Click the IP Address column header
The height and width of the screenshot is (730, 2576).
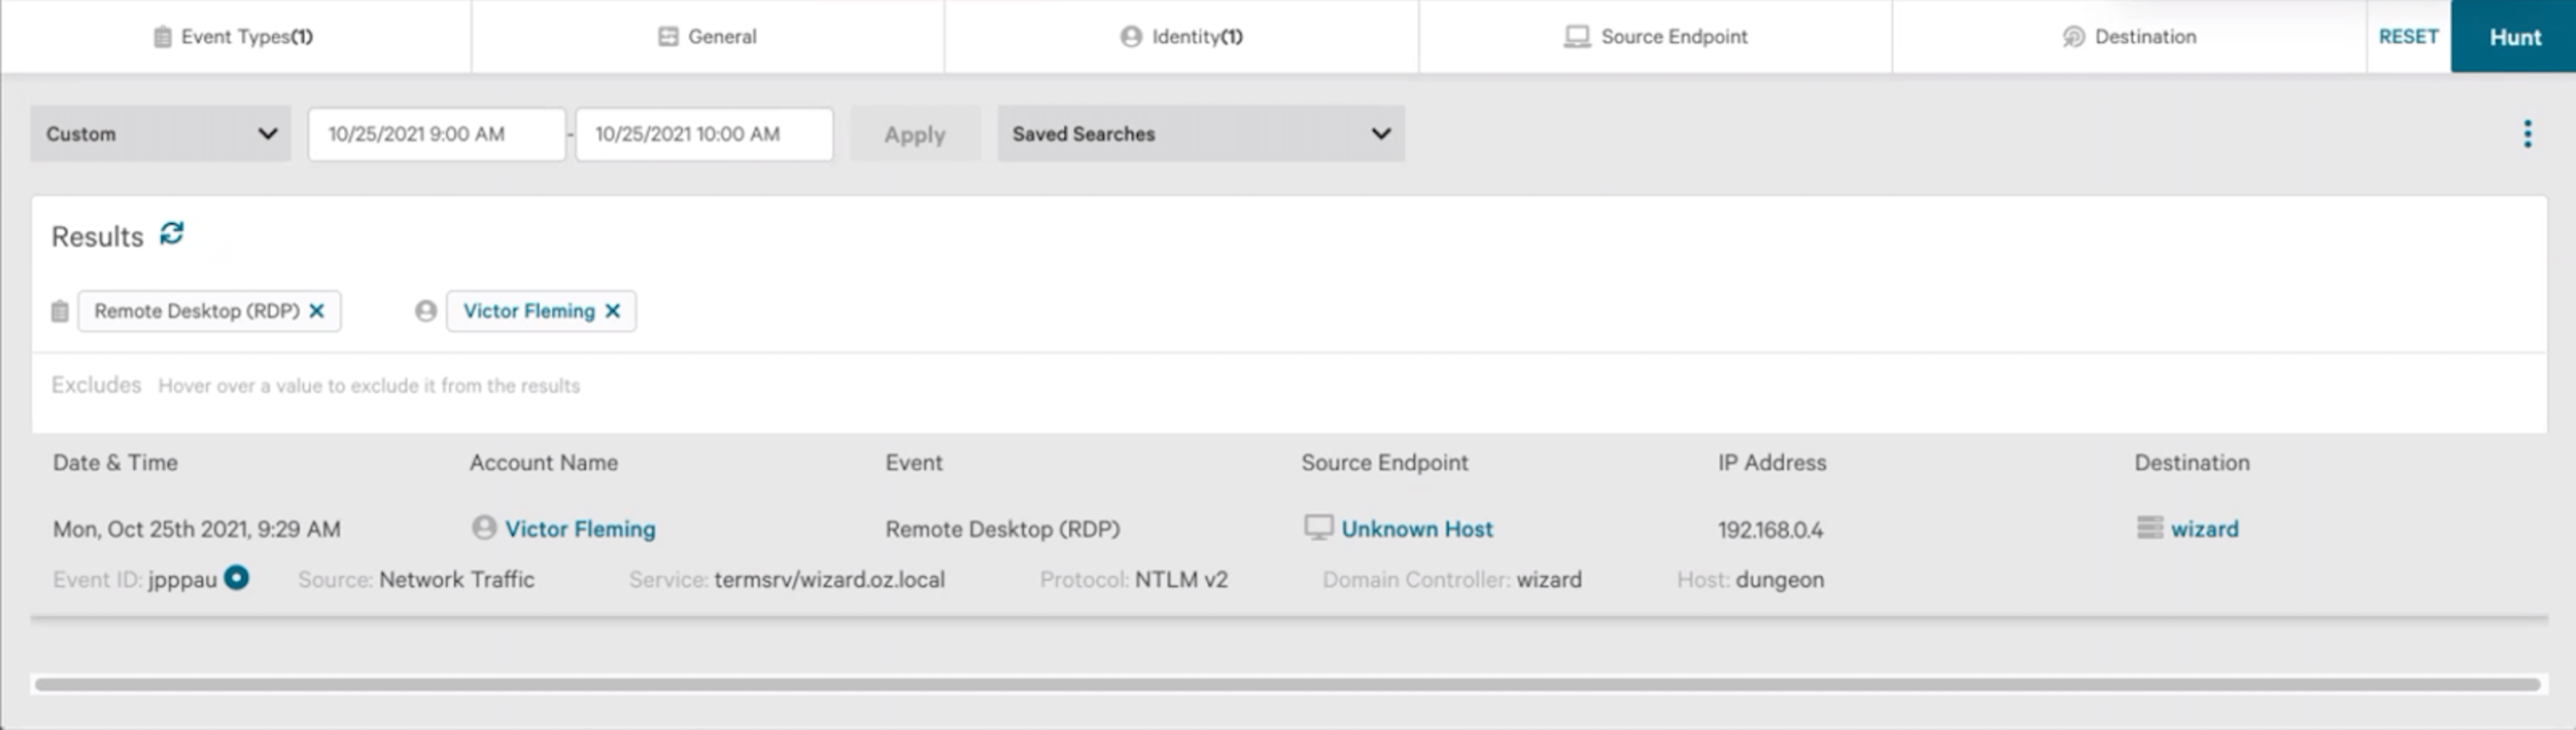point(1772,463)
